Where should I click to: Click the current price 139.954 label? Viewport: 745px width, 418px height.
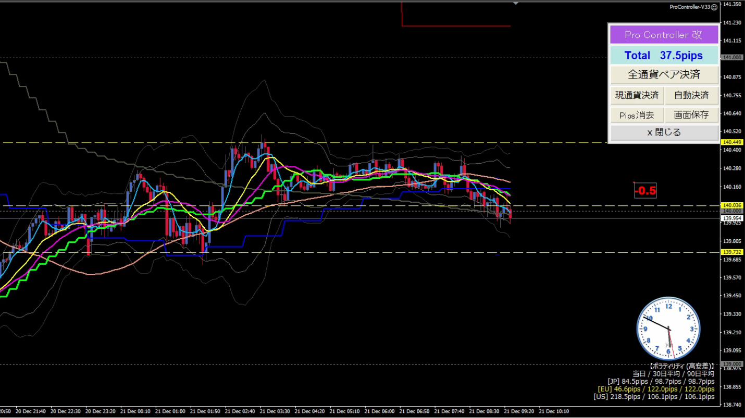[731, 218]
